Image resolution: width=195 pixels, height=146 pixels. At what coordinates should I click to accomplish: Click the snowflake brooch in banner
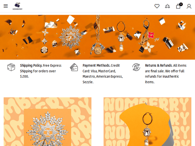coord(70,37)
